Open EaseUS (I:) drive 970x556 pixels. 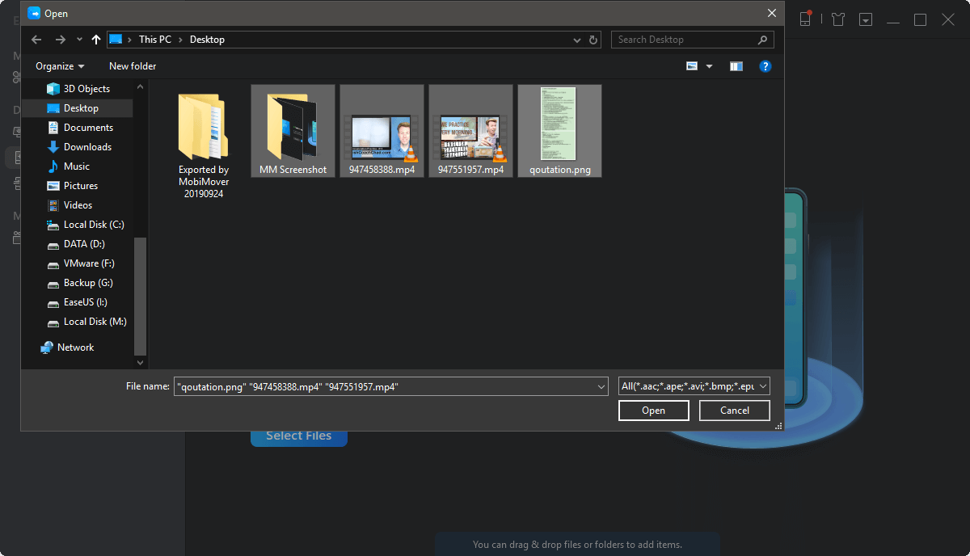[x=77, y=302]
